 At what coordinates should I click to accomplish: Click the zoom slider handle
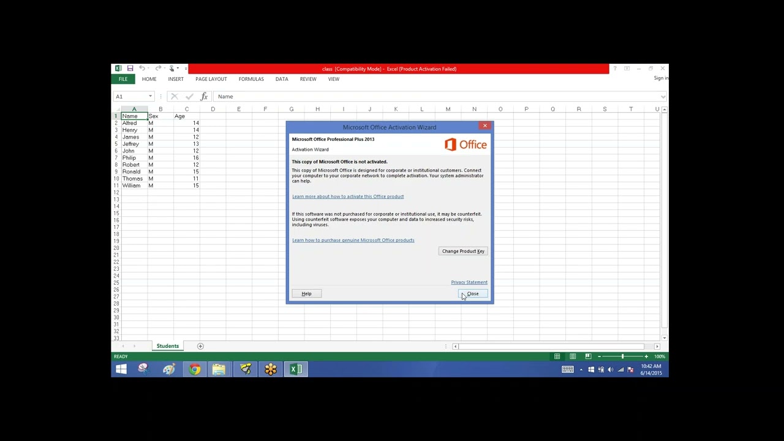(622, 356)
